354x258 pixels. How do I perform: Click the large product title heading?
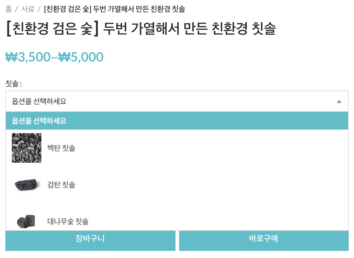(x=141, y=29)
